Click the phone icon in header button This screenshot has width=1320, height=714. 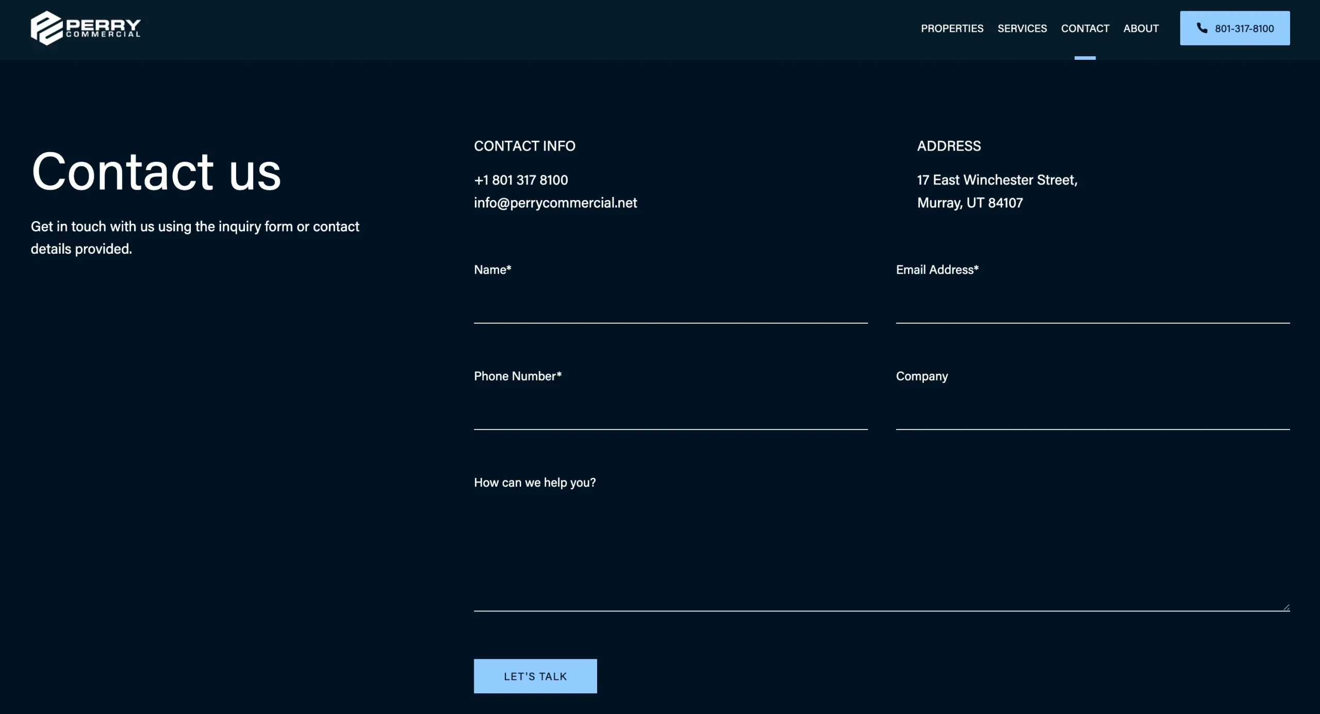pyautogui.click(x=1202, y=28)
